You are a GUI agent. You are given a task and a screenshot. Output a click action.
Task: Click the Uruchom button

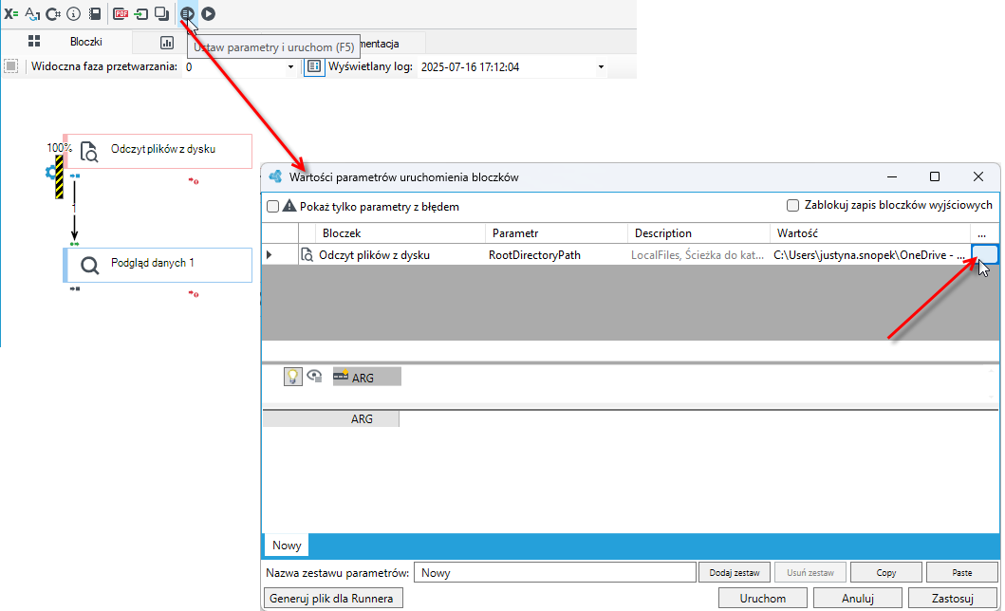763,598
